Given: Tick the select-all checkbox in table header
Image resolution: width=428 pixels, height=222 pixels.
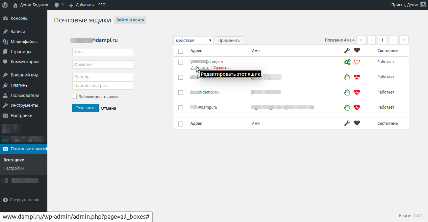Looking at the screenshot, I should click(x=180, y=51).
